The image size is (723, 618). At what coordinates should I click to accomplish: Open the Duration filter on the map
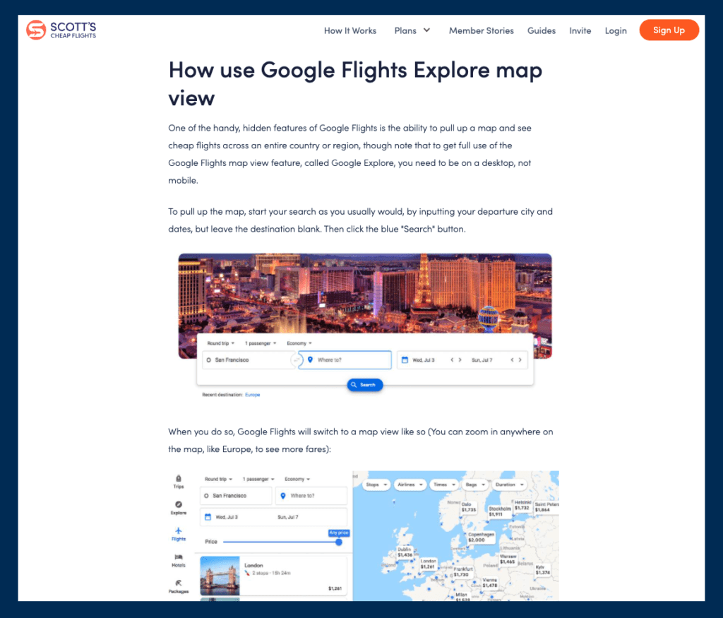509,485
